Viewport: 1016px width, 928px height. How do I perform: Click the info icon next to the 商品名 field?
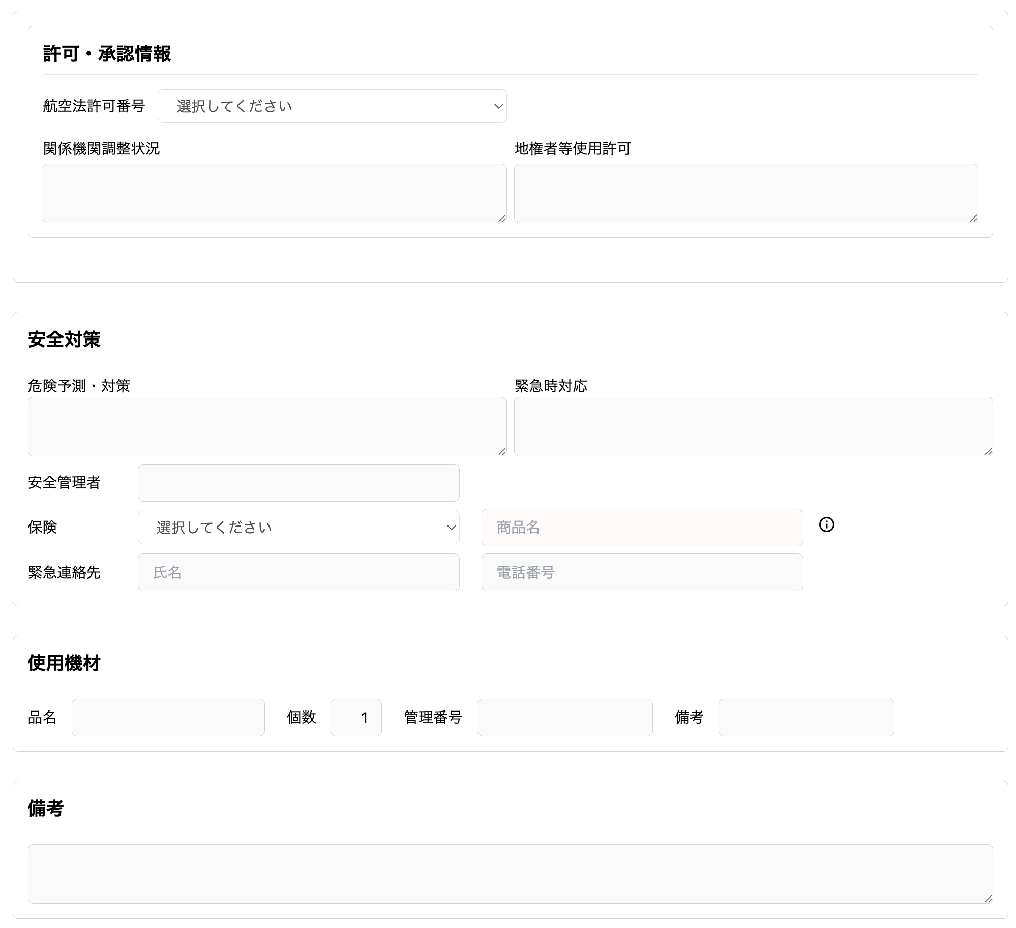(826, 524)
